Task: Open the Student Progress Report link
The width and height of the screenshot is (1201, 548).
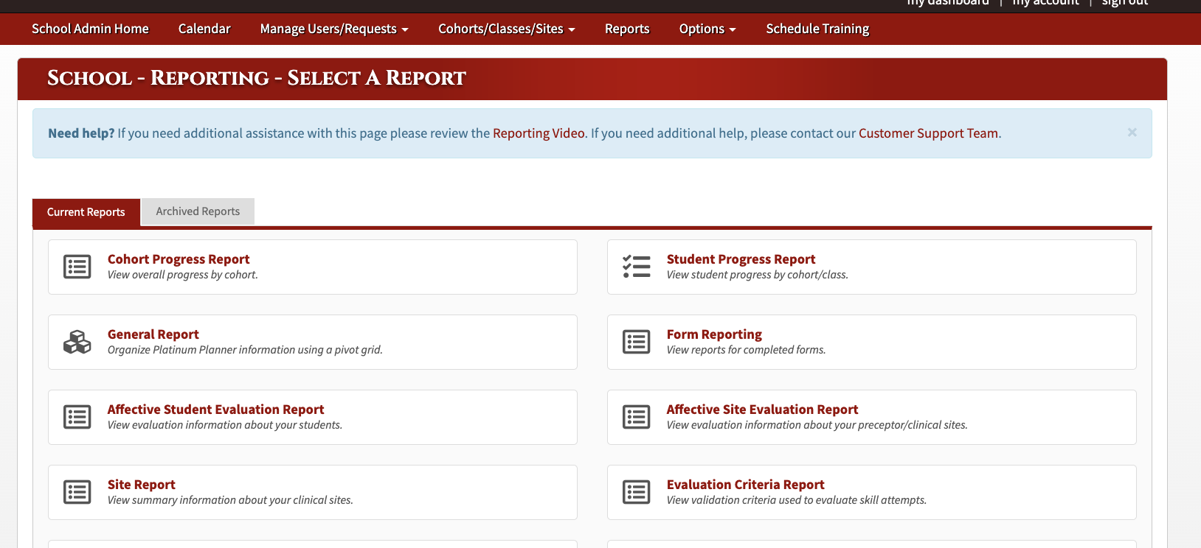Action: pos(741,259)
